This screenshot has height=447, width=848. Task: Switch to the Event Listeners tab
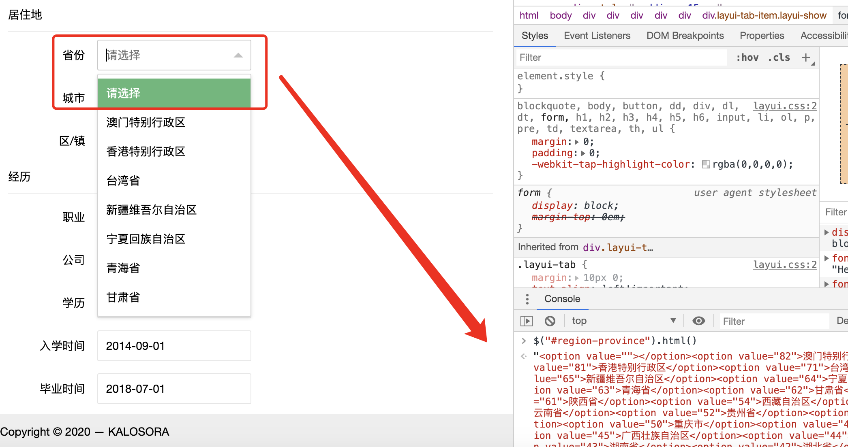click(597, 36)
